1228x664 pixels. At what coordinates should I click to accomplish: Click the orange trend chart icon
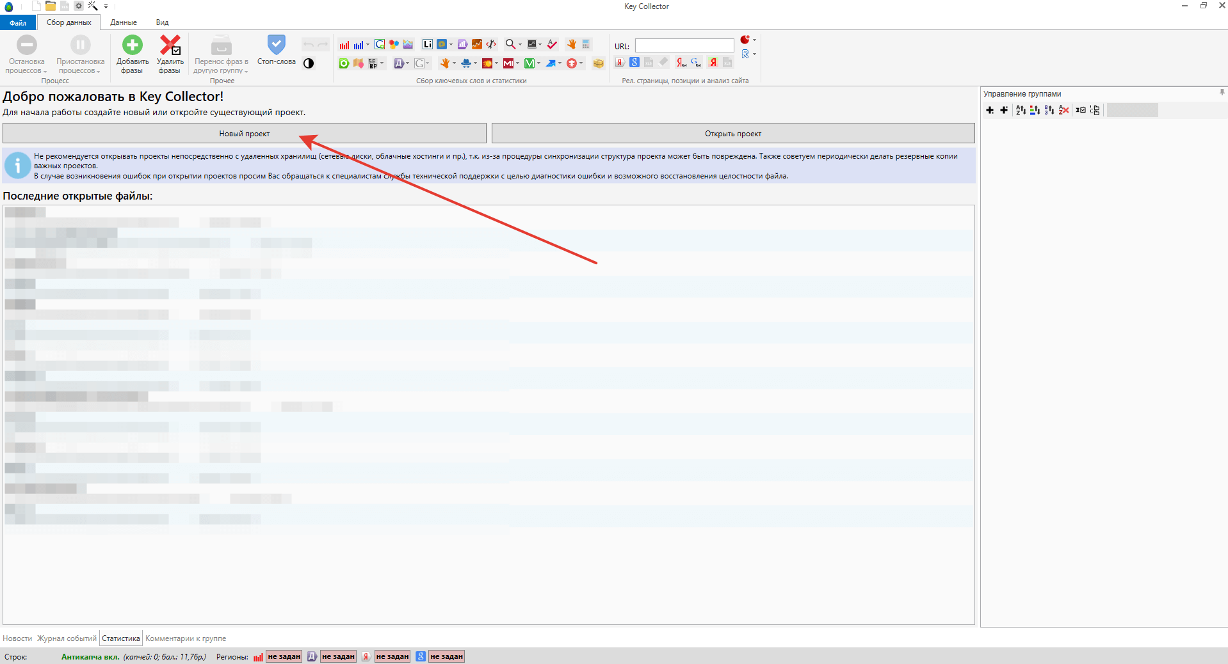tap(477, 44)
